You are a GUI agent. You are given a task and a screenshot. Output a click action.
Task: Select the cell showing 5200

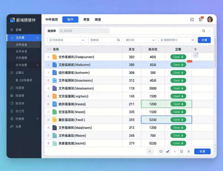point(153,120)
